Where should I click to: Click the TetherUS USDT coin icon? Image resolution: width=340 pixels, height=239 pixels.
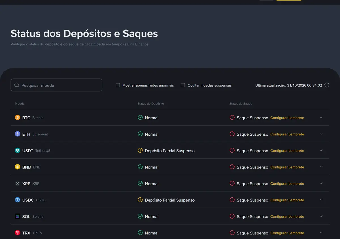coord(18,150)
